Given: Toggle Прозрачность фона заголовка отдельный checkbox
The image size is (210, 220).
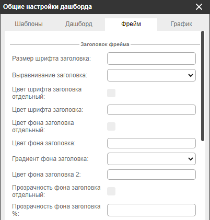Looking at the screenshot, I should (111, 191).
